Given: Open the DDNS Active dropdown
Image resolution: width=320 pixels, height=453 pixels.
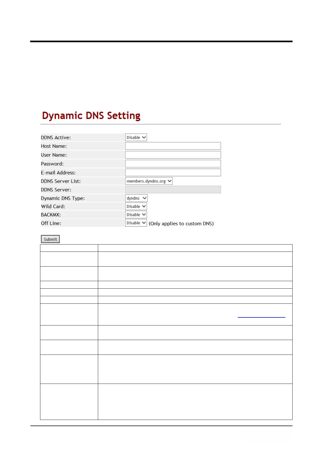Looking at the screenshot, I should pos(136,137).
